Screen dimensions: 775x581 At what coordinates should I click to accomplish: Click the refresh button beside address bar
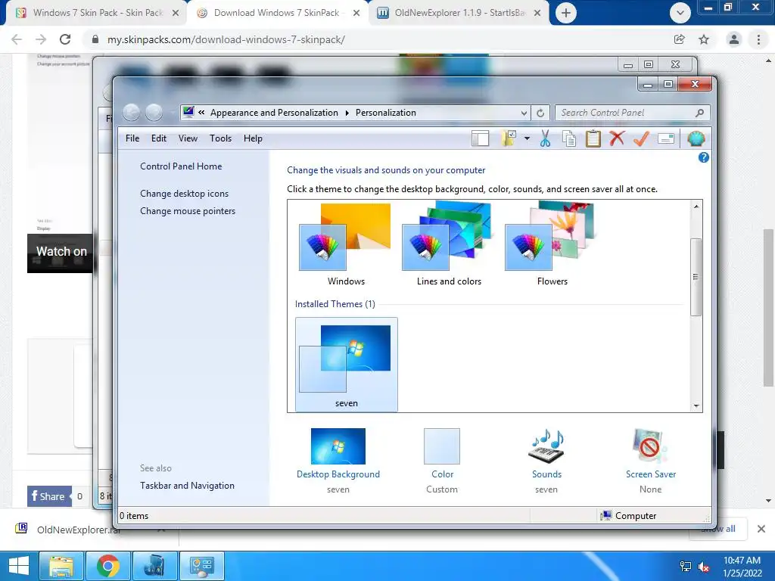coord(540,113)
